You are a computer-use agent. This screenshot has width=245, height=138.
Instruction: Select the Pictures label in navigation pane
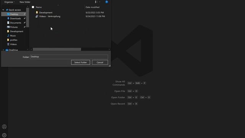(x=14, y=27)
